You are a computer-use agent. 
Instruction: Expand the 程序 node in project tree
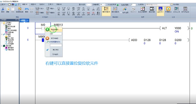4,25
